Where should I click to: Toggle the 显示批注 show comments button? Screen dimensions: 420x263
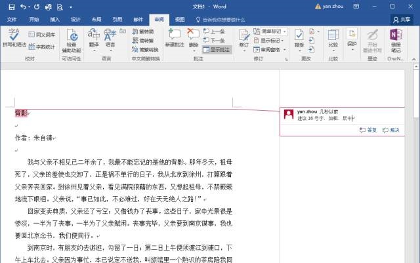pyautogui.click(x=217, y=49)
